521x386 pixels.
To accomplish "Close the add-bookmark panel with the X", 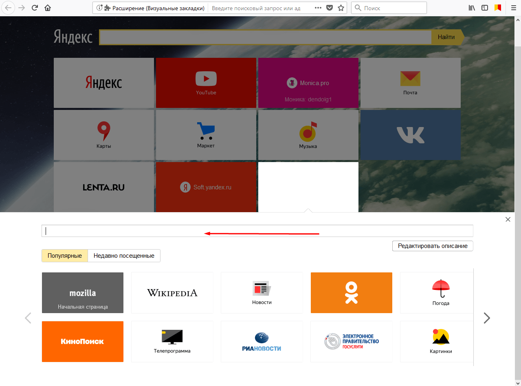I will point(508,219).
